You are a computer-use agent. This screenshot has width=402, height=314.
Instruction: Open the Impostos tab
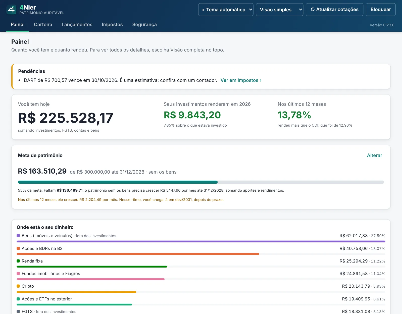click(112, 25)
